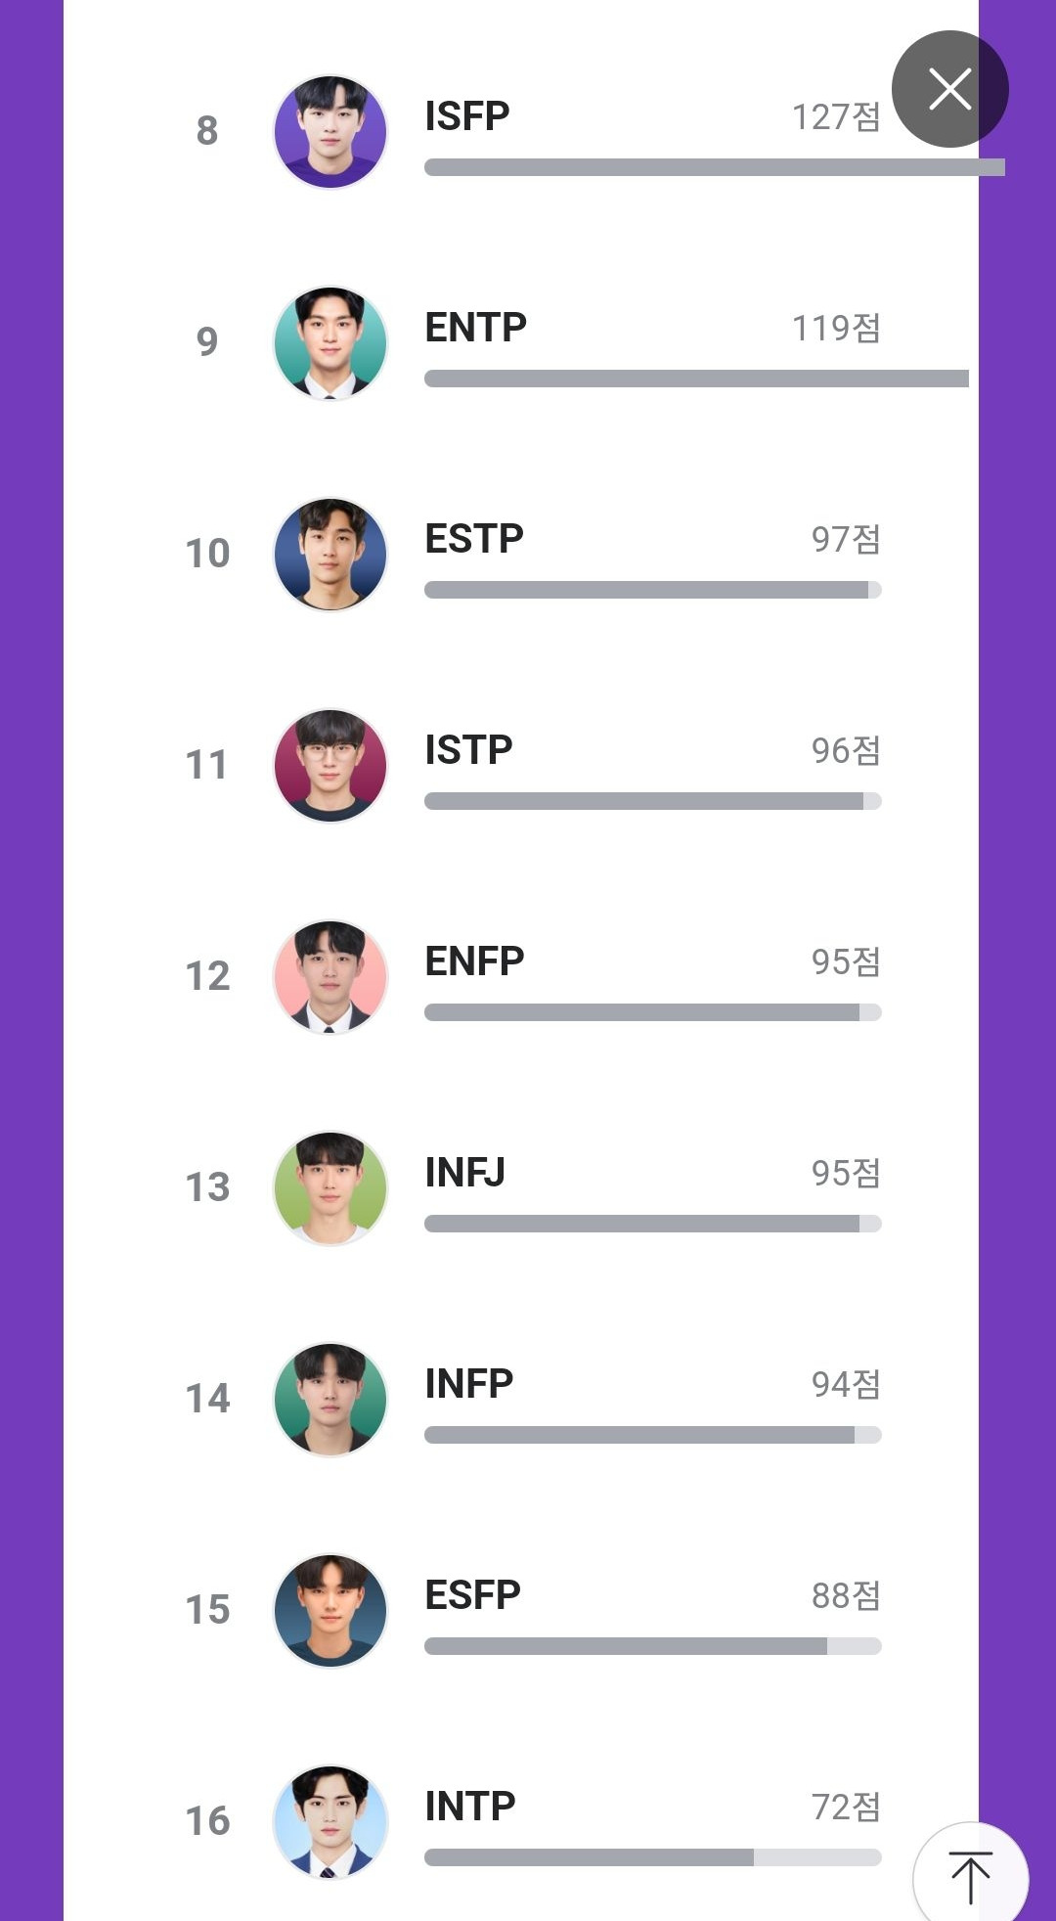Click the ESFP 88점 score text
Screen dimensions: 1056x1921
coord(846,1595)
